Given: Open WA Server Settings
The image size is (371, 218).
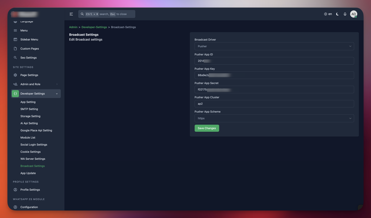Looking at the screenshot, I should [33, 159].
